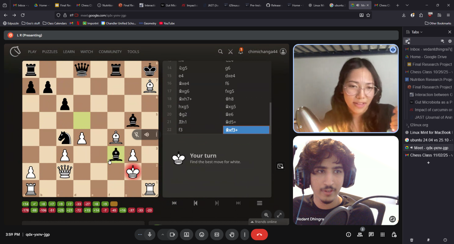
Task: Open lichess notifications bell
Action: pos(240,51)
